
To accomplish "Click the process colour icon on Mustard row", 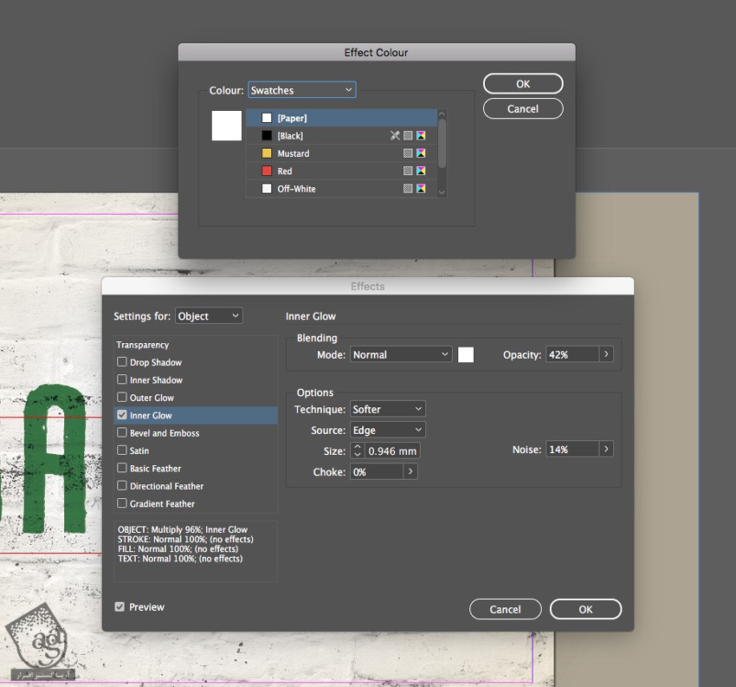I will [x=408, y=153].
